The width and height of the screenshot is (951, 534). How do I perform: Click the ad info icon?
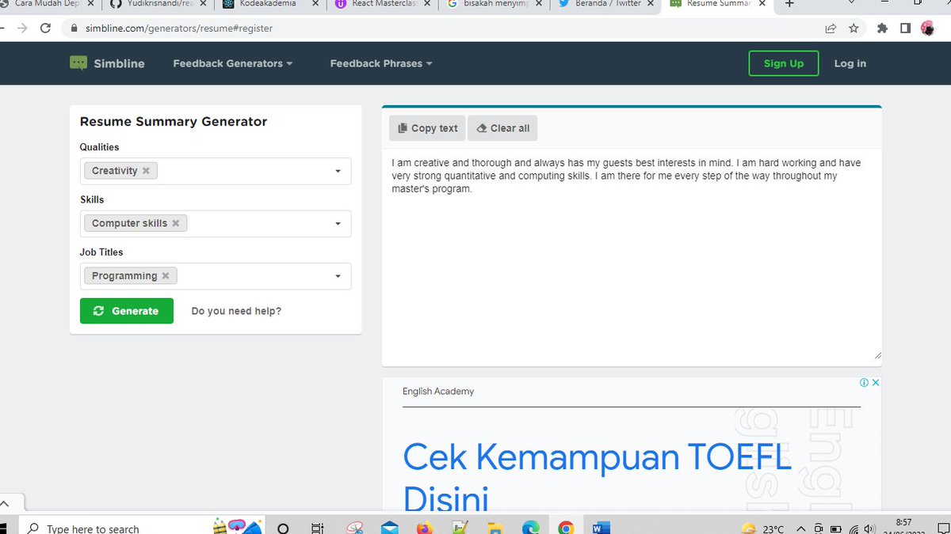point(864,382)
